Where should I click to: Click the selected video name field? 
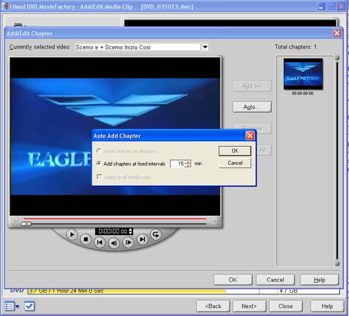tap(138, 47)
